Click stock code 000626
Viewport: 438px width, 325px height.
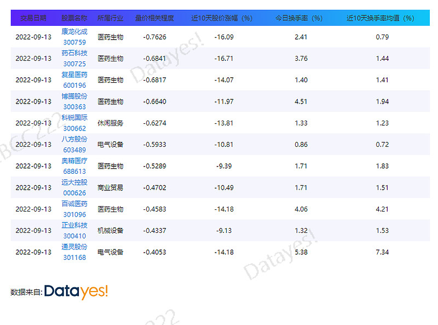pyautogui.click(x=74, y=193)
